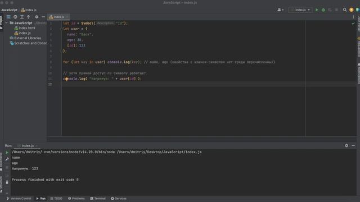
Task: Click the 'name' console output line
Action: pos(16,158)
